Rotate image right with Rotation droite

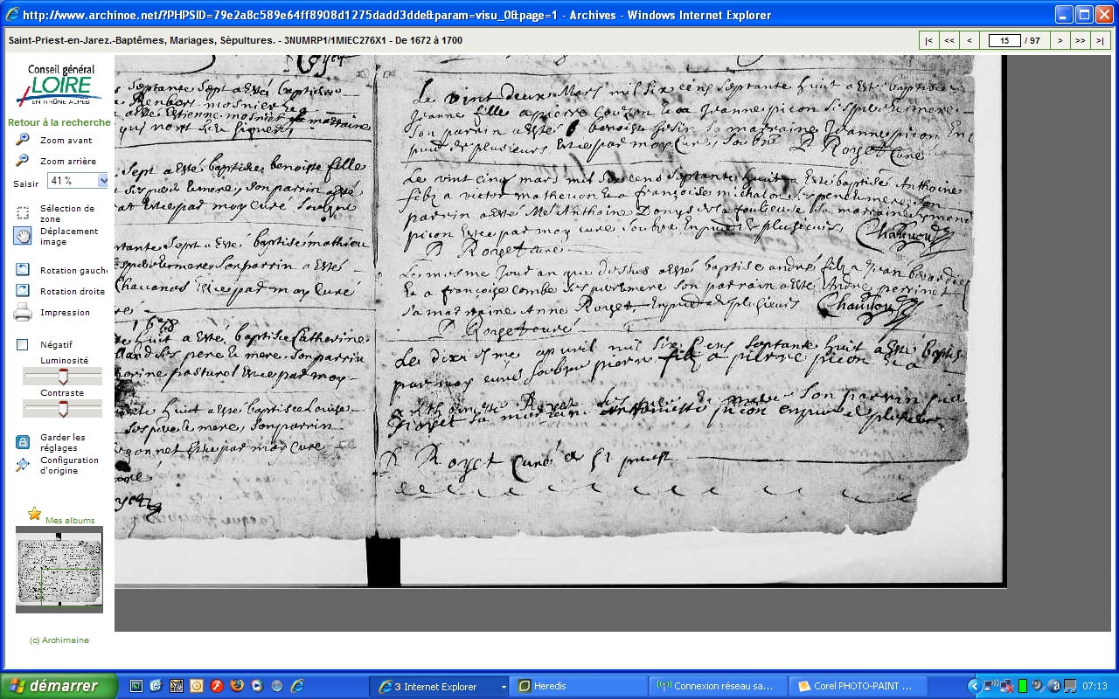23,291
